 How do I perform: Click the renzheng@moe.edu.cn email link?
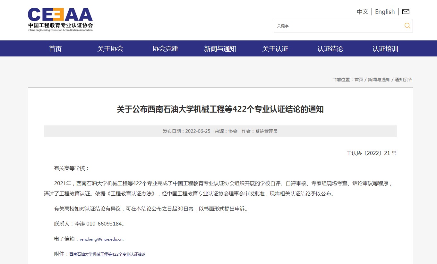click(x=101, y=239)
